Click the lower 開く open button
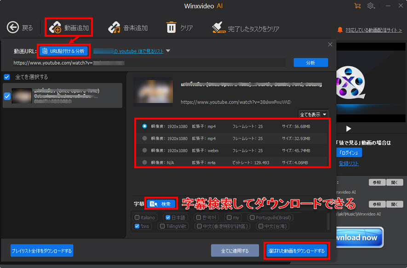The height and width of the screenshot is (268, 407). (395, 205)
